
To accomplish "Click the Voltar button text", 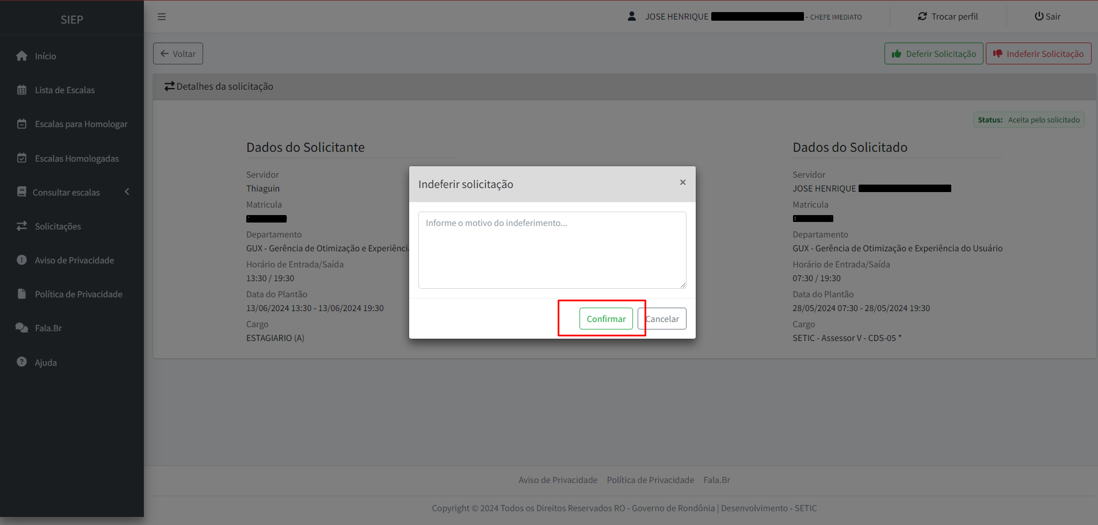I will pos(184,53).
